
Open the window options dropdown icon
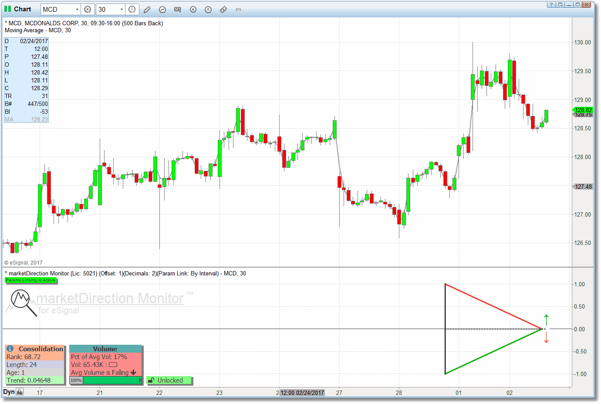pyautogui.click(x=560, y=4)
